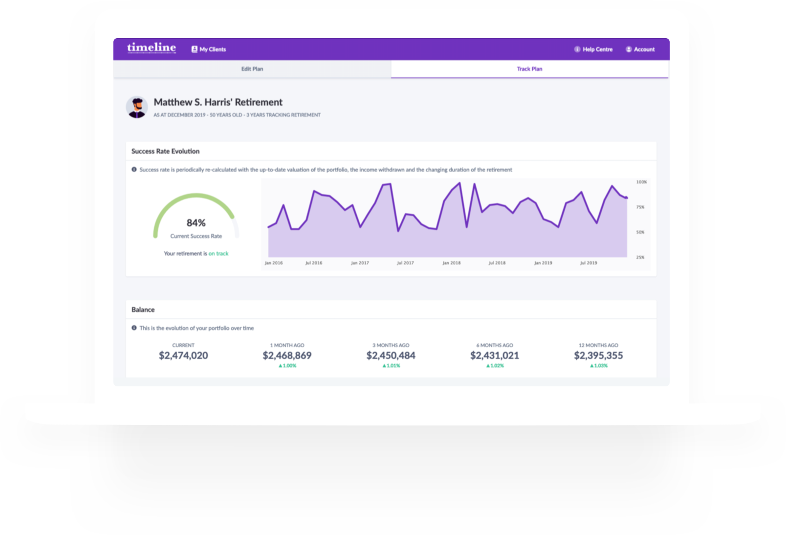Screen dimensions: 786x536
Task: Click the Balance section heading
Action: point(143,310)
